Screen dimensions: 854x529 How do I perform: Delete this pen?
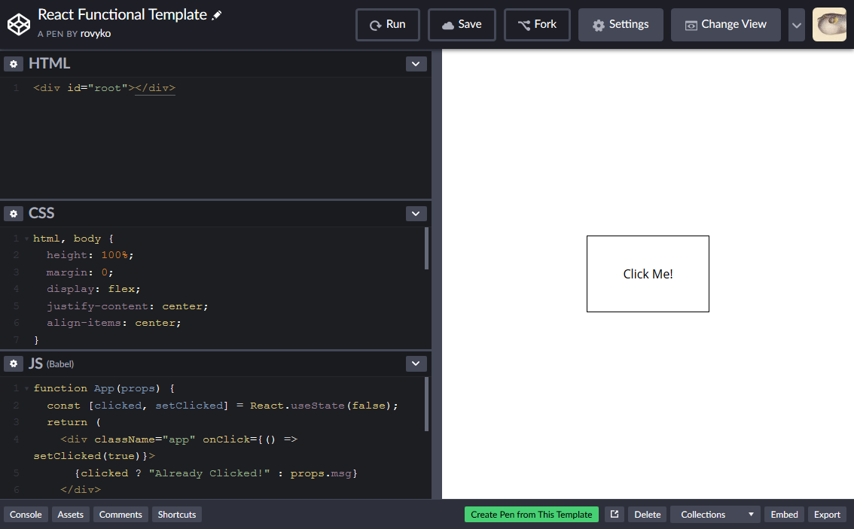[647, 514]
